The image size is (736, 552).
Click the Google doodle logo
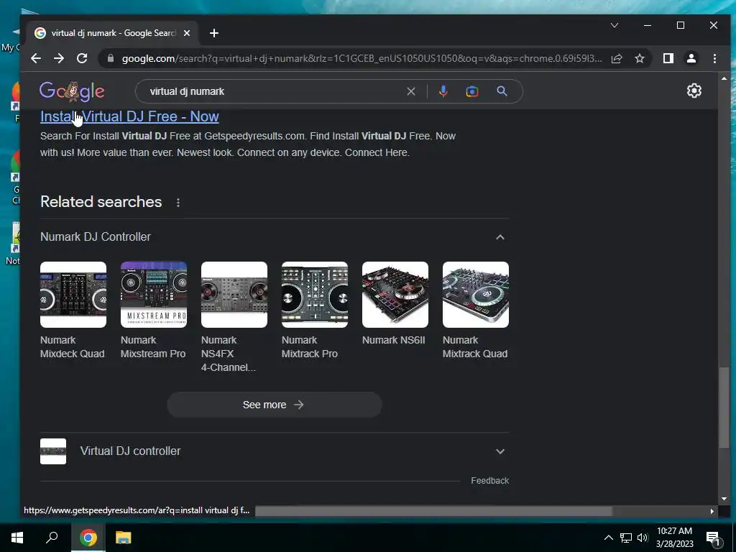click(72, 91)
